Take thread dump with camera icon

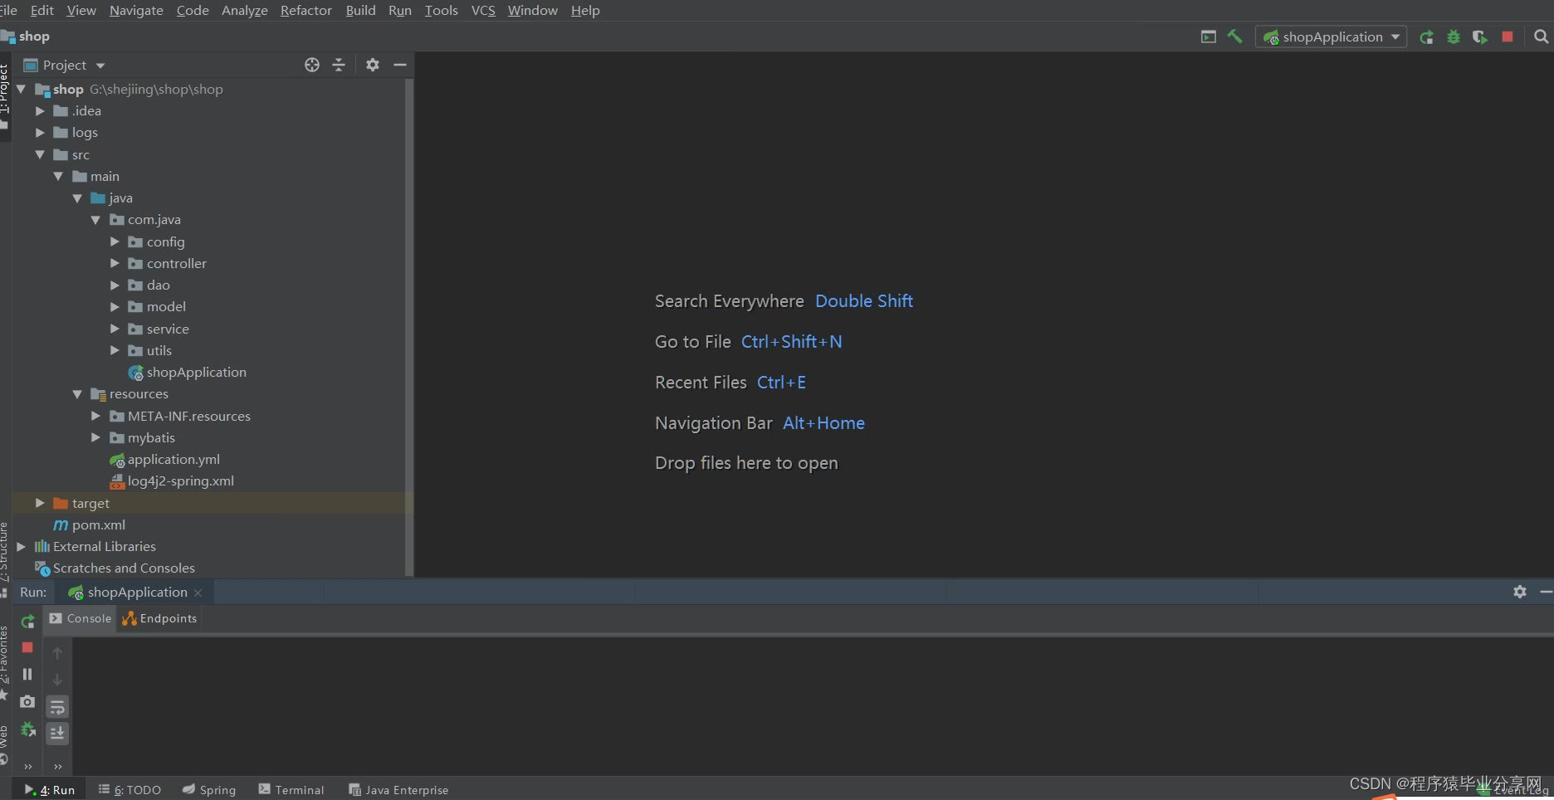coord(27,701)
